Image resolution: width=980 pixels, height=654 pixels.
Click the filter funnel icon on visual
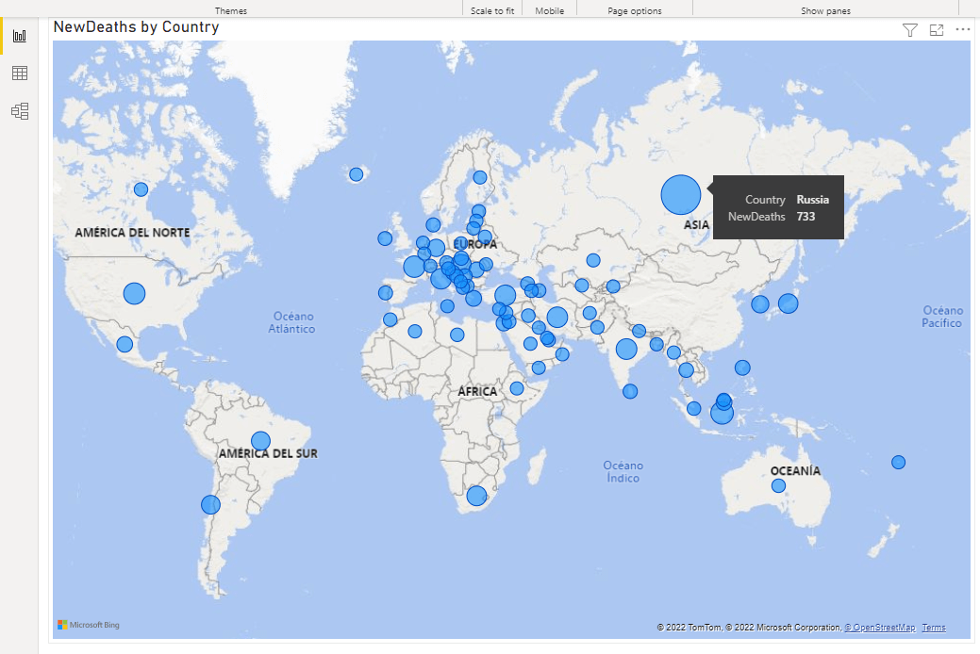pyautogui.click(x=910, y=30)
